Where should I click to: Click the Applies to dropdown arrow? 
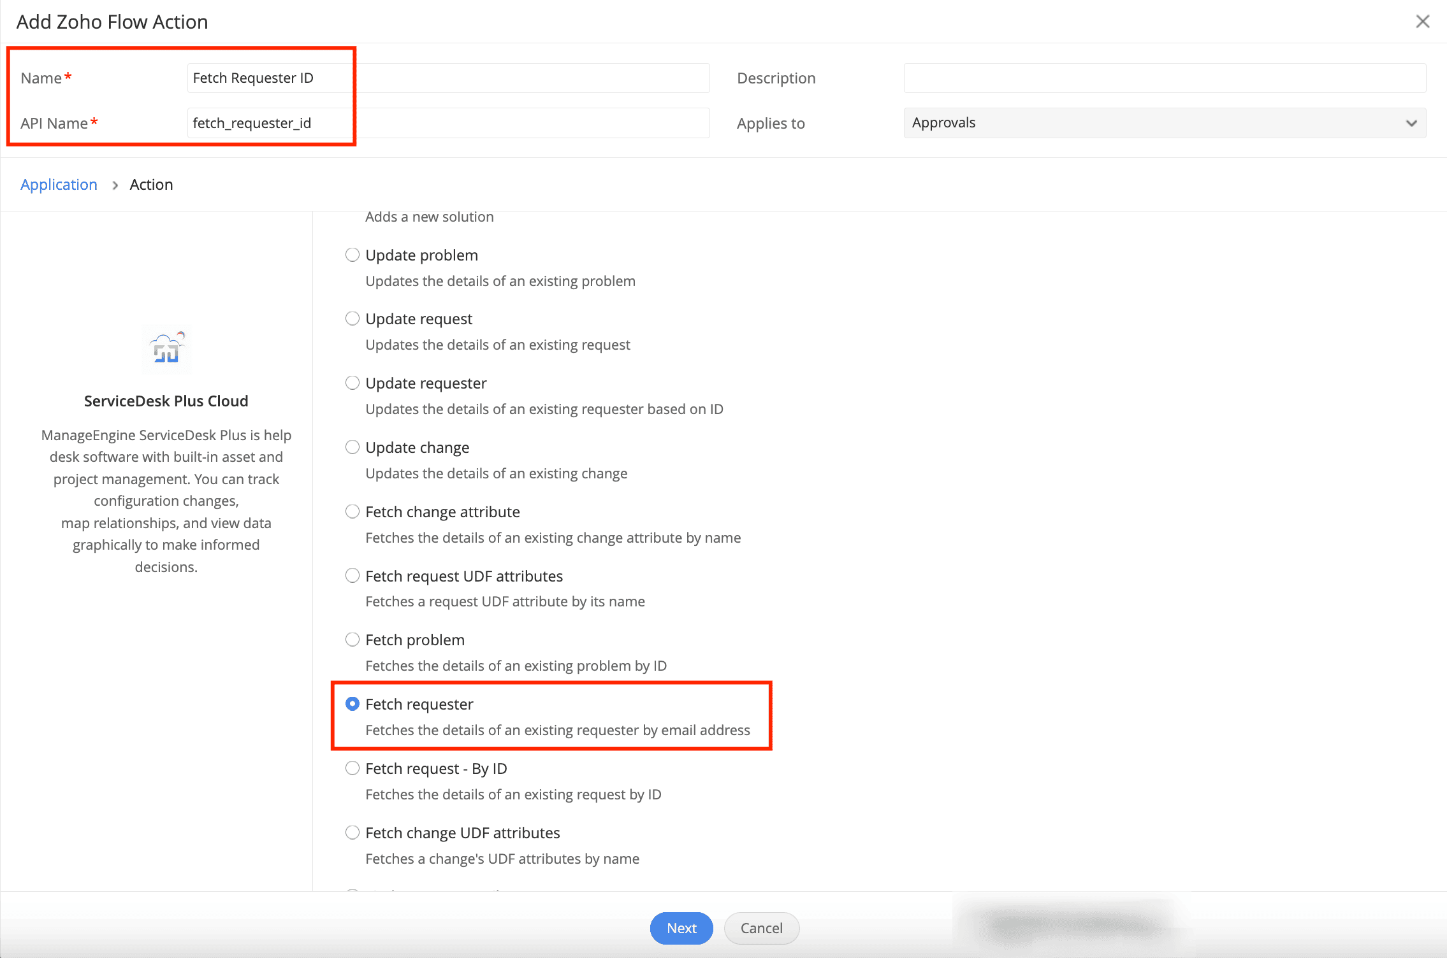[x=1411, y=123]
